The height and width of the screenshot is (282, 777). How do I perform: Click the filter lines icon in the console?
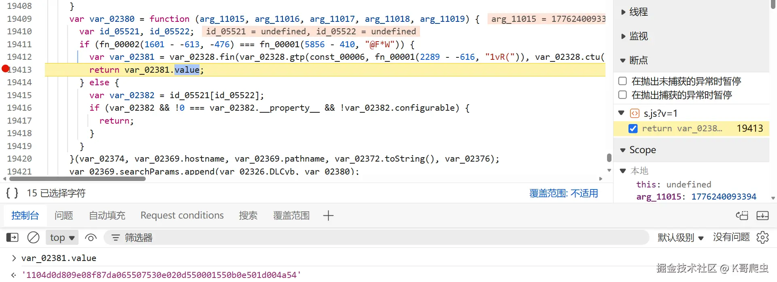(115, 238)
